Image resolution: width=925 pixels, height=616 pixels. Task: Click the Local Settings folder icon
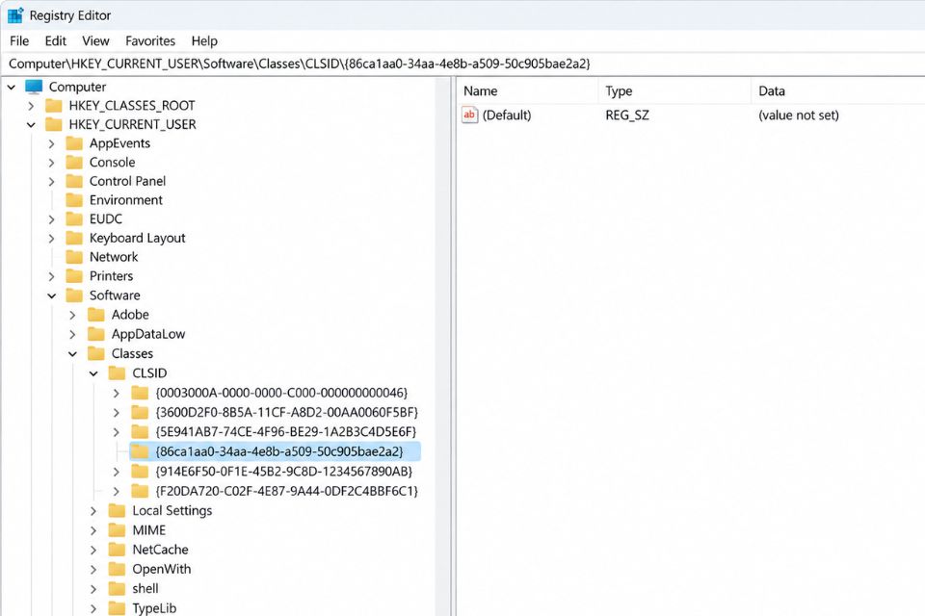tap(117, 510)
